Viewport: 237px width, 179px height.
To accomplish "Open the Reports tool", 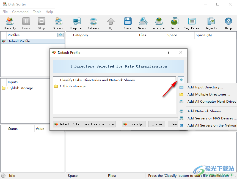I will tap(211, 23).
